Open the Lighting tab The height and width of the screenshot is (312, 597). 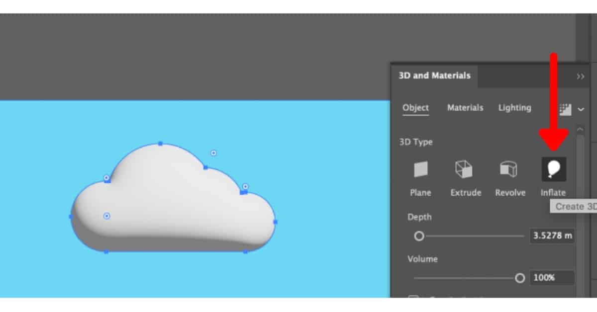tap(515, 108)
